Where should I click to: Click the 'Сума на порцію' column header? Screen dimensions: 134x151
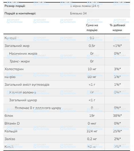click(92, 28)
